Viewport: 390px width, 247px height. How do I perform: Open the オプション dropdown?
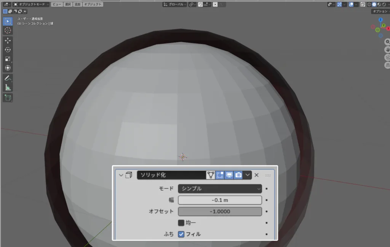tap(381, 11)
